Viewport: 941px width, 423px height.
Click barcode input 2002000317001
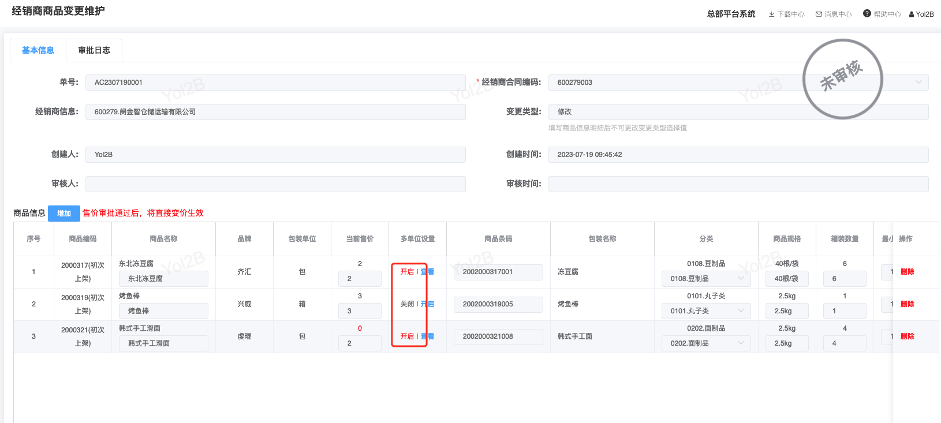(498, 272)
